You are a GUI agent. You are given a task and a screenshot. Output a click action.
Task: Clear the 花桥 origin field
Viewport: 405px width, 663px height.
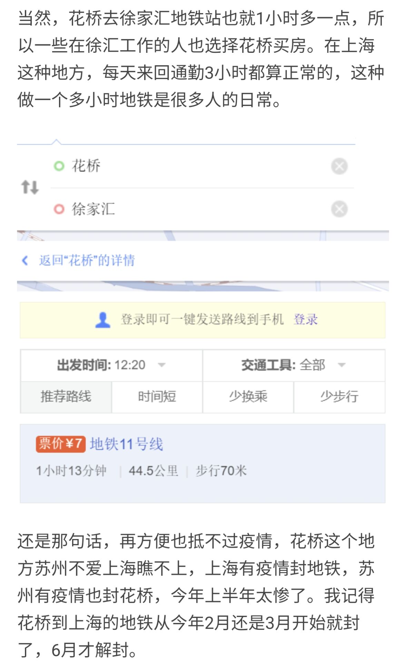[339, 166]
